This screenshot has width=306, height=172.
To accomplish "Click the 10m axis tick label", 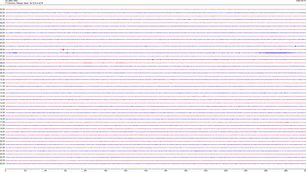I will point(106,171).
